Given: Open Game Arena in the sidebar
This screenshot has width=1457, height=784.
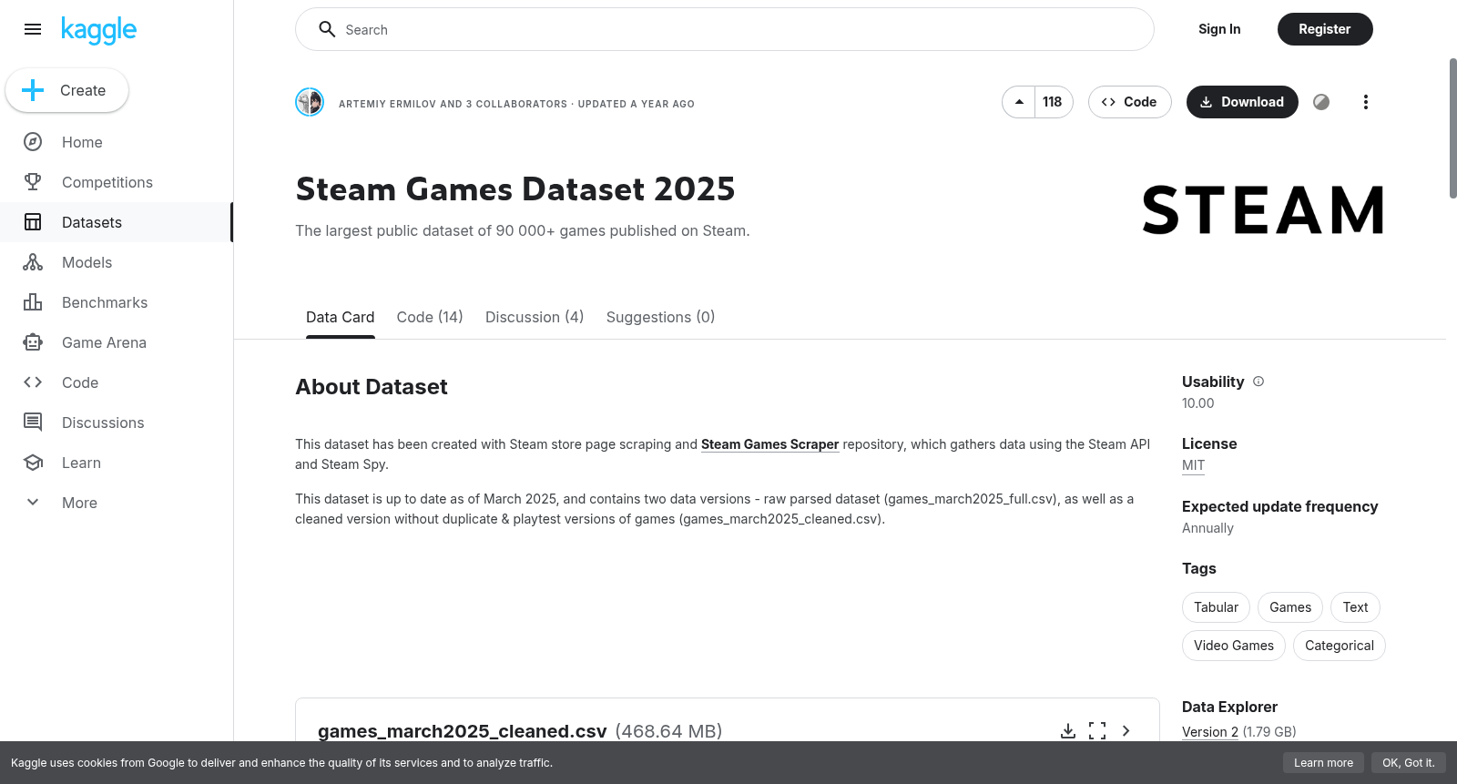Looking at the screenshot, I should [x=117, y=342].
